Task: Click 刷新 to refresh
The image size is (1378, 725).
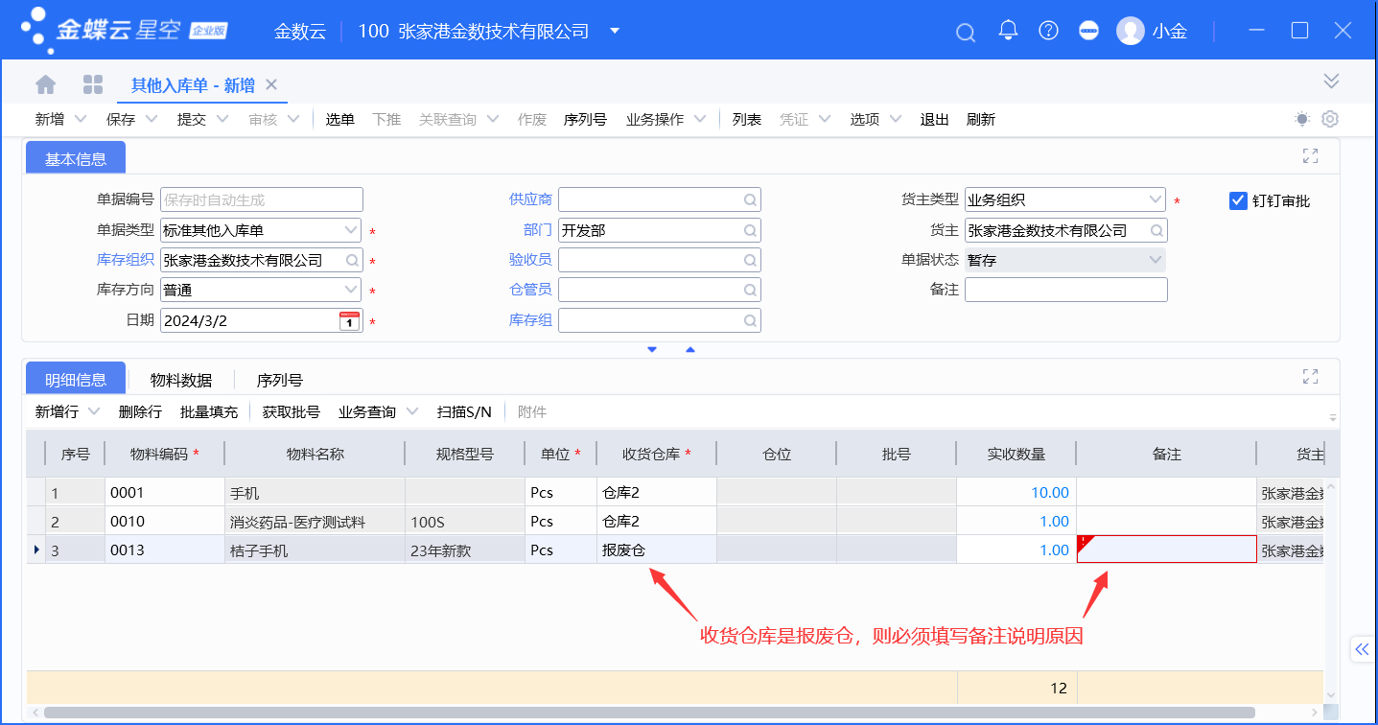Action: (981, 119)
